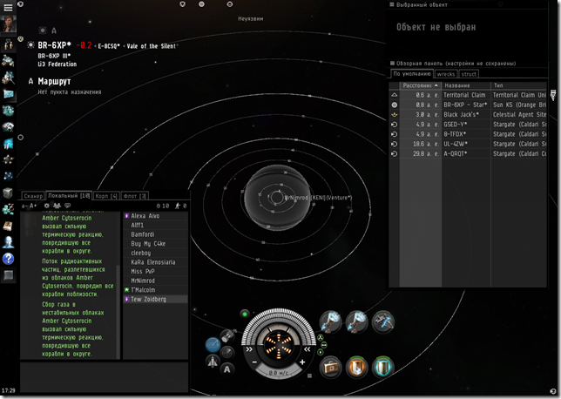This screenshot has width=561, height=399.
Task: Click the BR-6XP system name link
Action: coord(54,45)
